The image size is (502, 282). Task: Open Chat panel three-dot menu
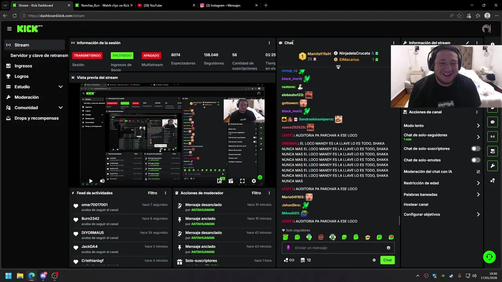point(394,43)
